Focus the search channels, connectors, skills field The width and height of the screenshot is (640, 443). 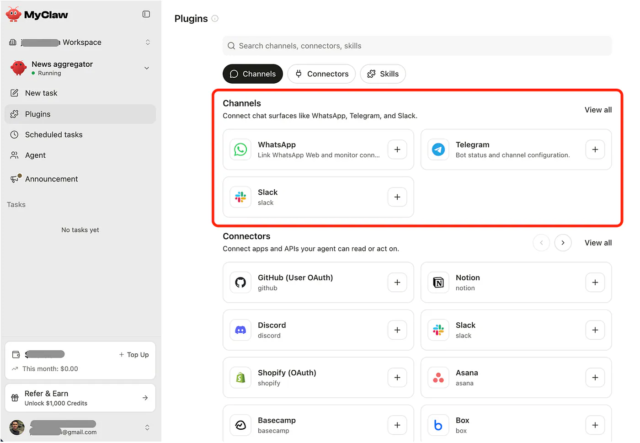pos(417,46)
